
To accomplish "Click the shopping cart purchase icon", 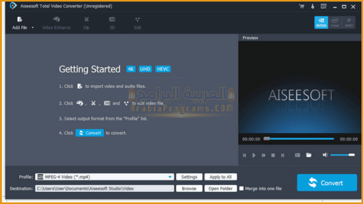I will pyautogui.click(x=302, y=6).
